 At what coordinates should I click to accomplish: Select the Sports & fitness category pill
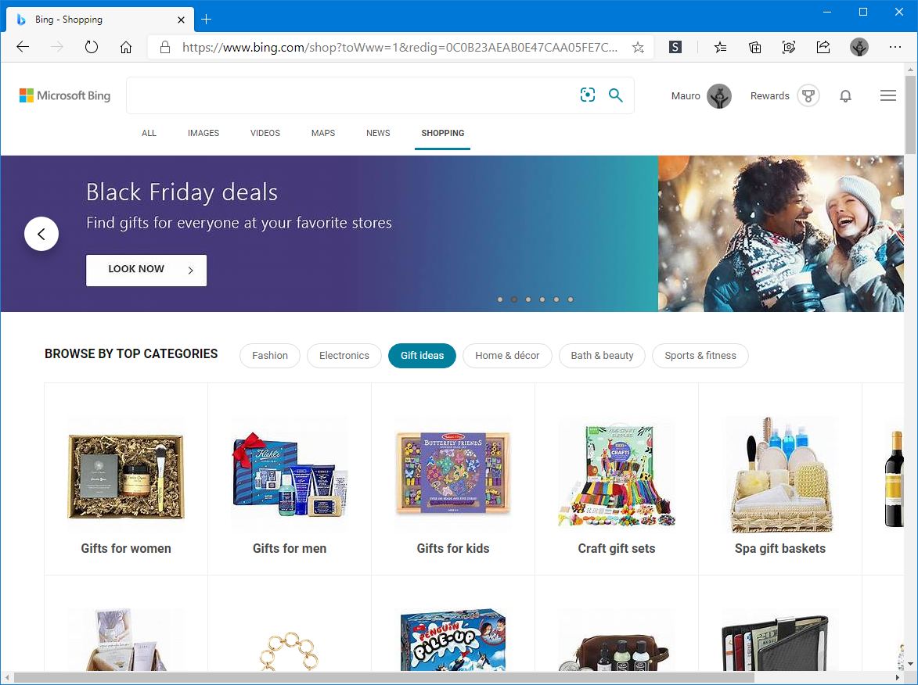tap(700, 356)
